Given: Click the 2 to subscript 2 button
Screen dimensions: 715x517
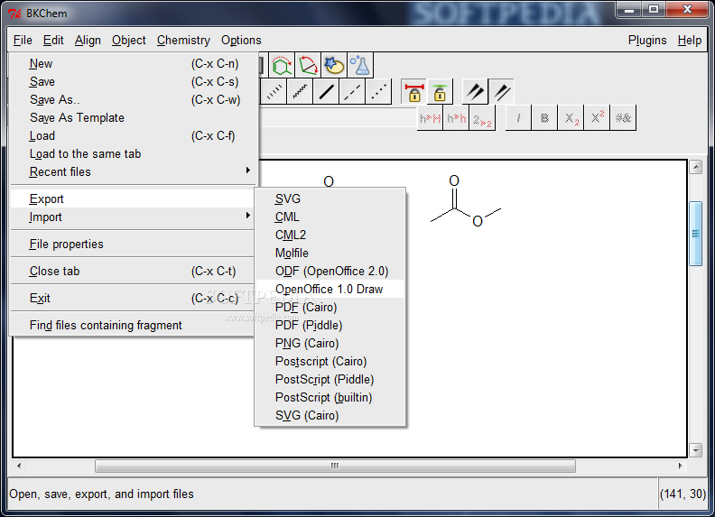Looking at the screenshot, I should pyautogui.click(x=482, y=118).
